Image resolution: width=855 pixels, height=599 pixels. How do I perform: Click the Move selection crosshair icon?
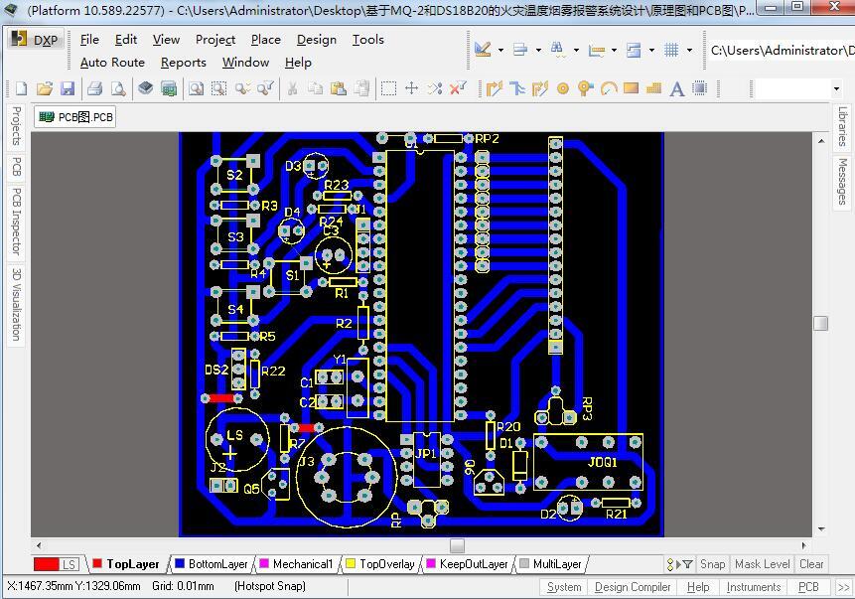(412, 88)
